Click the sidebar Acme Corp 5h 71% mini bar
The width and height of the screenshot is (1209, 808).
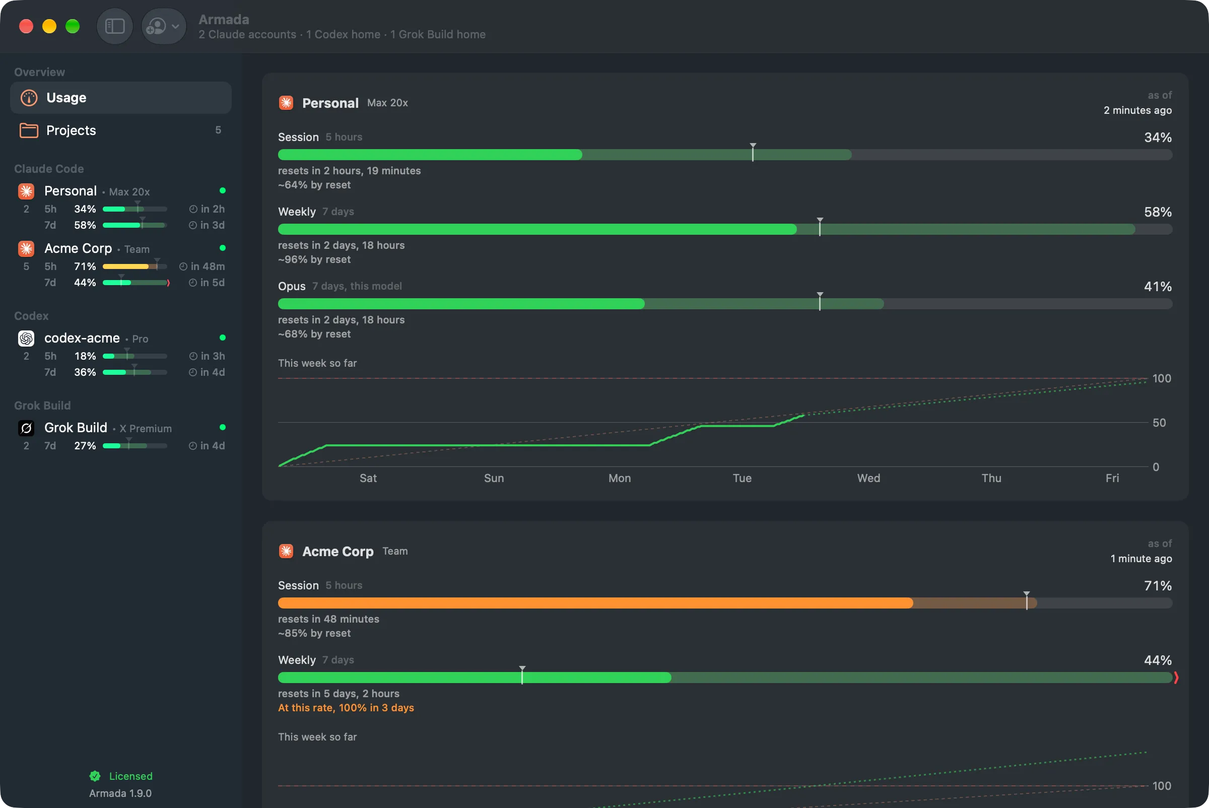coord(135,266)
